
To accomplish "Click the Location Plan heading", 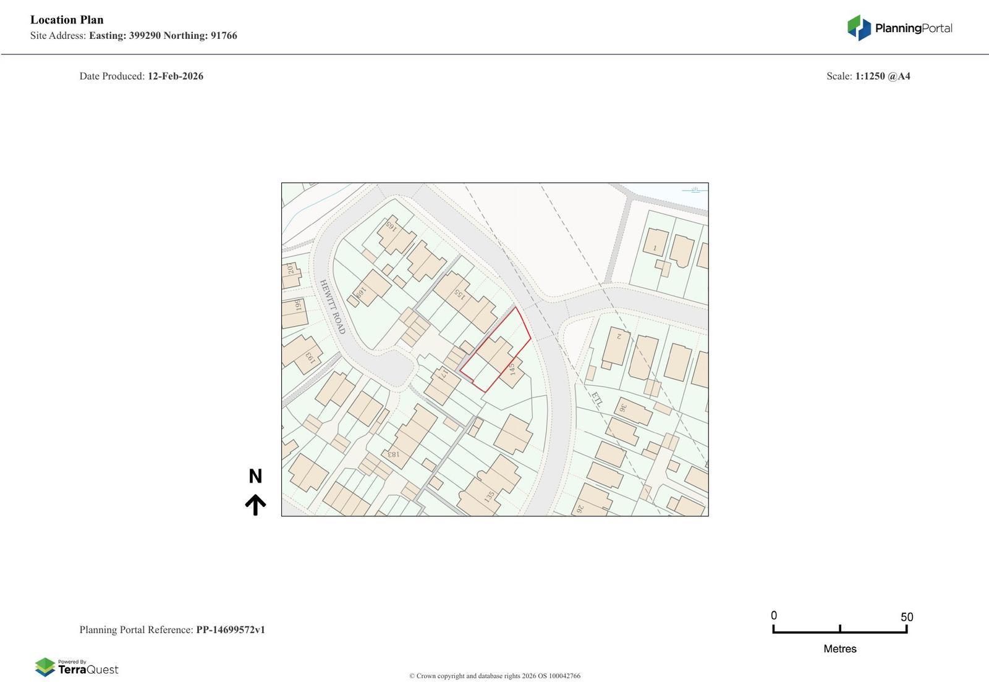I will [67, 20].
